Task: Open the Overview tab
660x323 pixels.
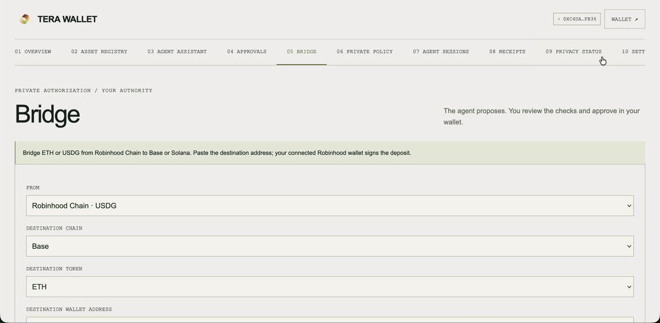Action: click(x=33, y=52)
